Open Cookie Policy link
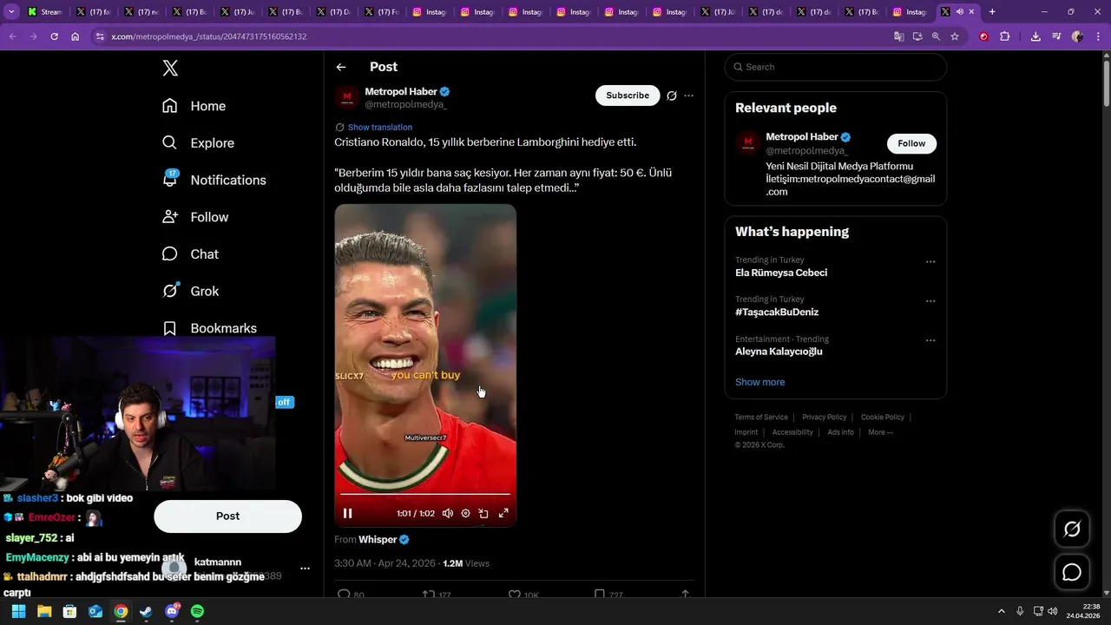The height and width of the screenshot is (625, 1111). coord(883,418)
